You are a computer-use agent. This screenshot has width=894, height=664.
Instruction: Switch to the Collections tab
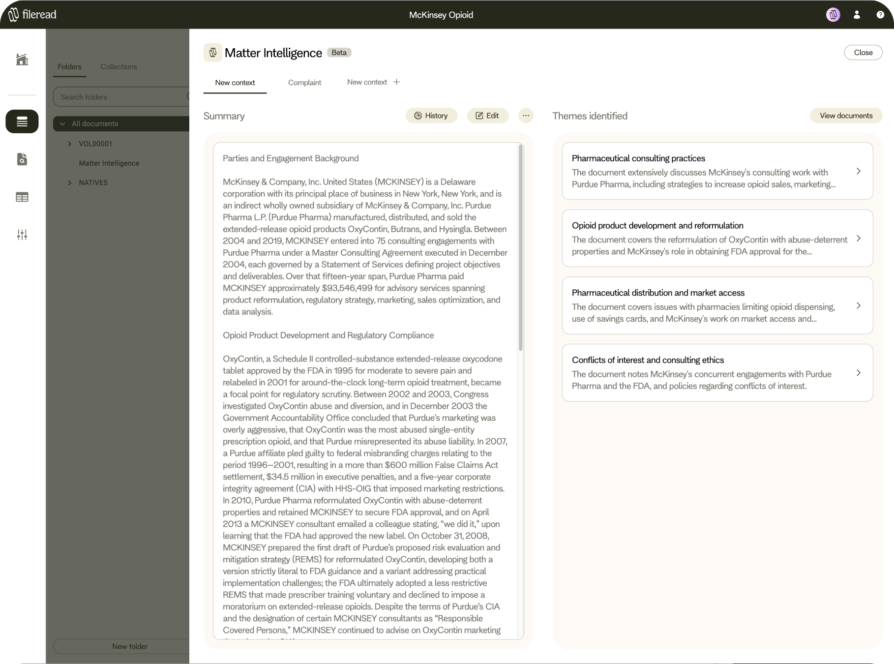[x=119, y=67]
